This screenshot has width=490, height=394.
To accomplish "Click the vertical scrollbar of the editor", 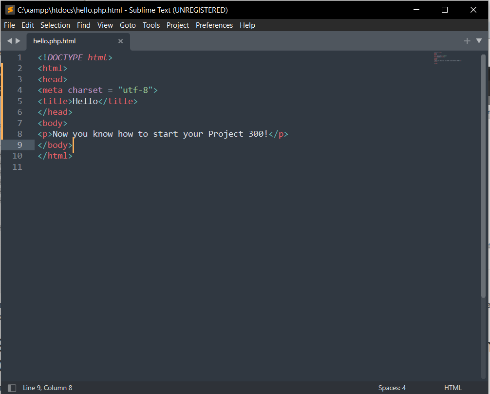I will [484, 176].
